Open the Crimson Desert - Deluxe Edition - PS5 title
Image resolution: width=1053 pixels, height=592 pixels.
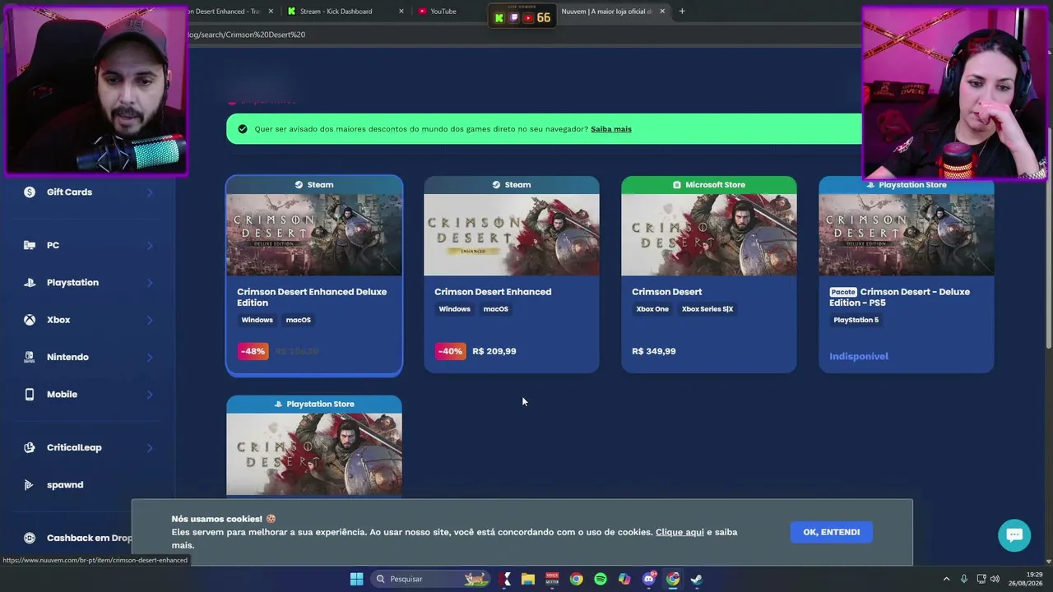[x=900, y=297]
